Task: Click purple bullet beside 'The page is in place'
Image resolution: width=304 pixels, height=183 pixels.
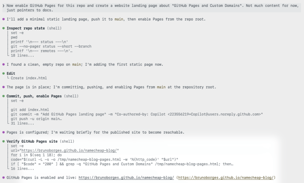Action: click(x=4, y=87)
